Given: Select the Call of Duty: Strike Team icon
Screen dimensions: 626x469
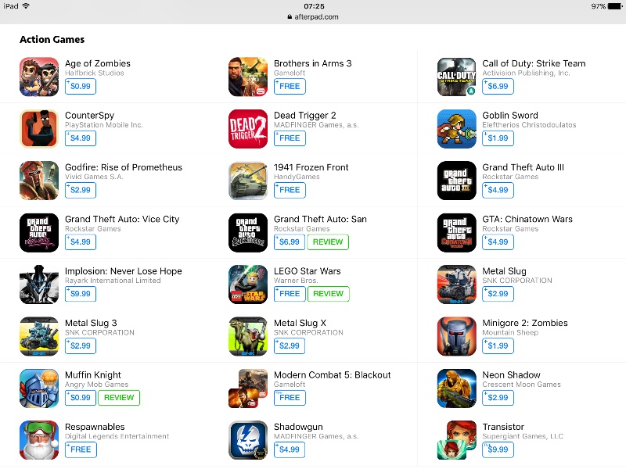Looking at the screenshot, I should click(457, 77).
